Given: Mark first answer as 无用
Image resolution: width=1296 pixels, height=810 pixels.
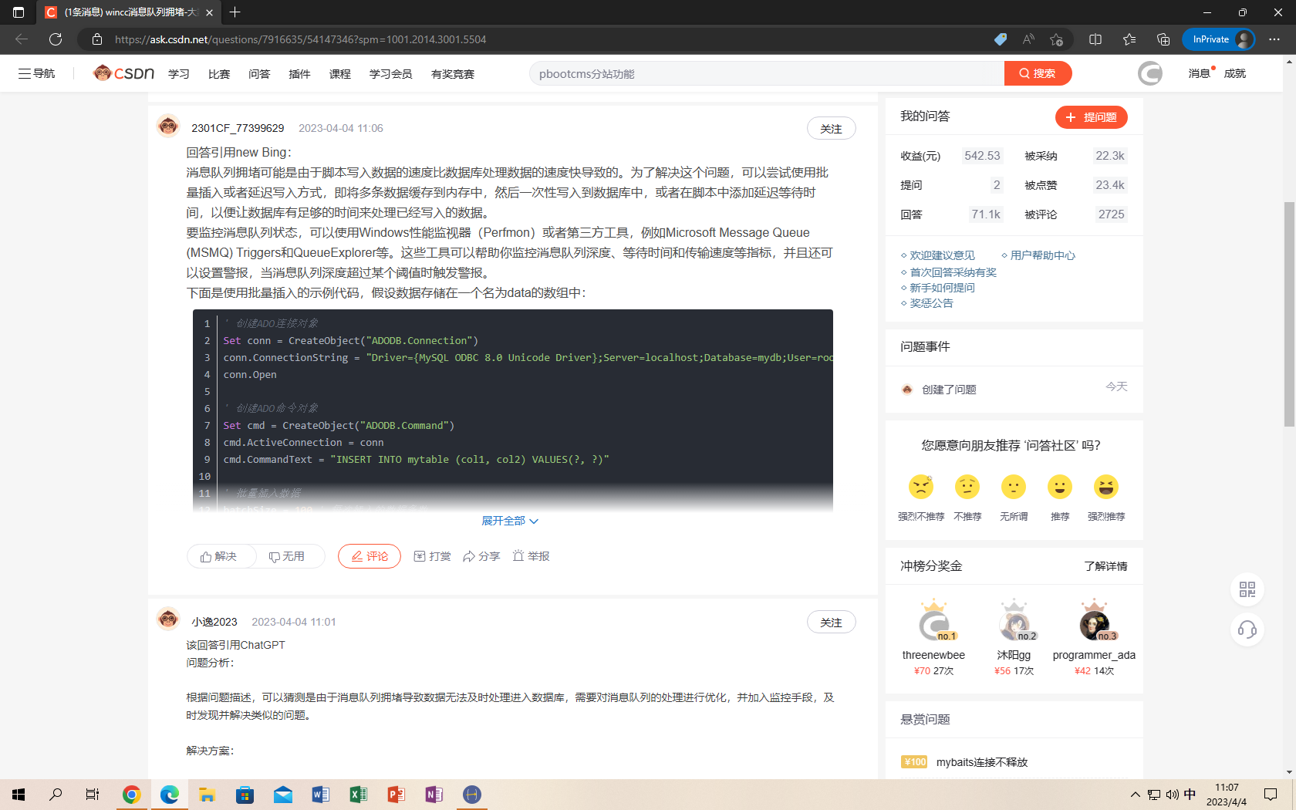Looking at the screenshot, I should (x=287, y=556).
